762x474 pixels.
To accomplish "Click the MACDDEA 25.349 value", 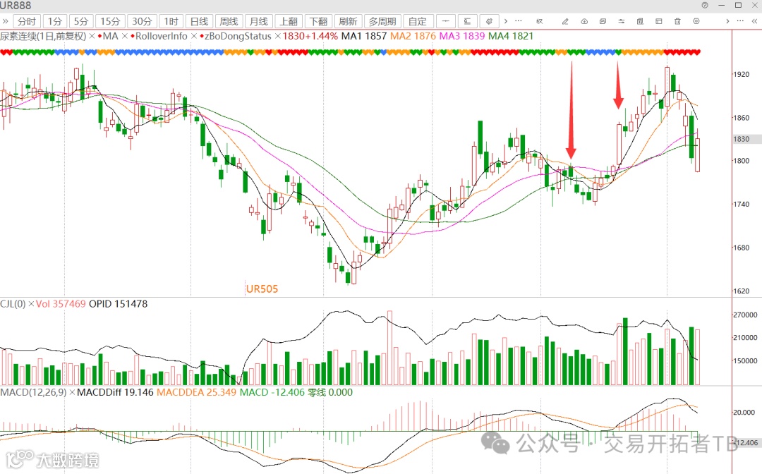I will 196,392.
